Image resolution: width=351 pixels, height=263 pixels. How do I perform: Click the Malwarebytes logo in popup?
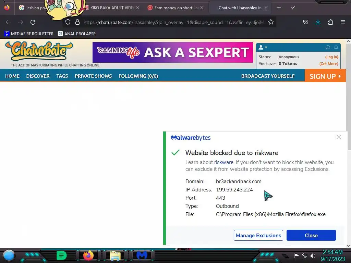(x=191, y=138)
